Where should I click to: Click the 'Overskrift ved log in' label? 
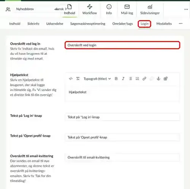pos(25,44)
